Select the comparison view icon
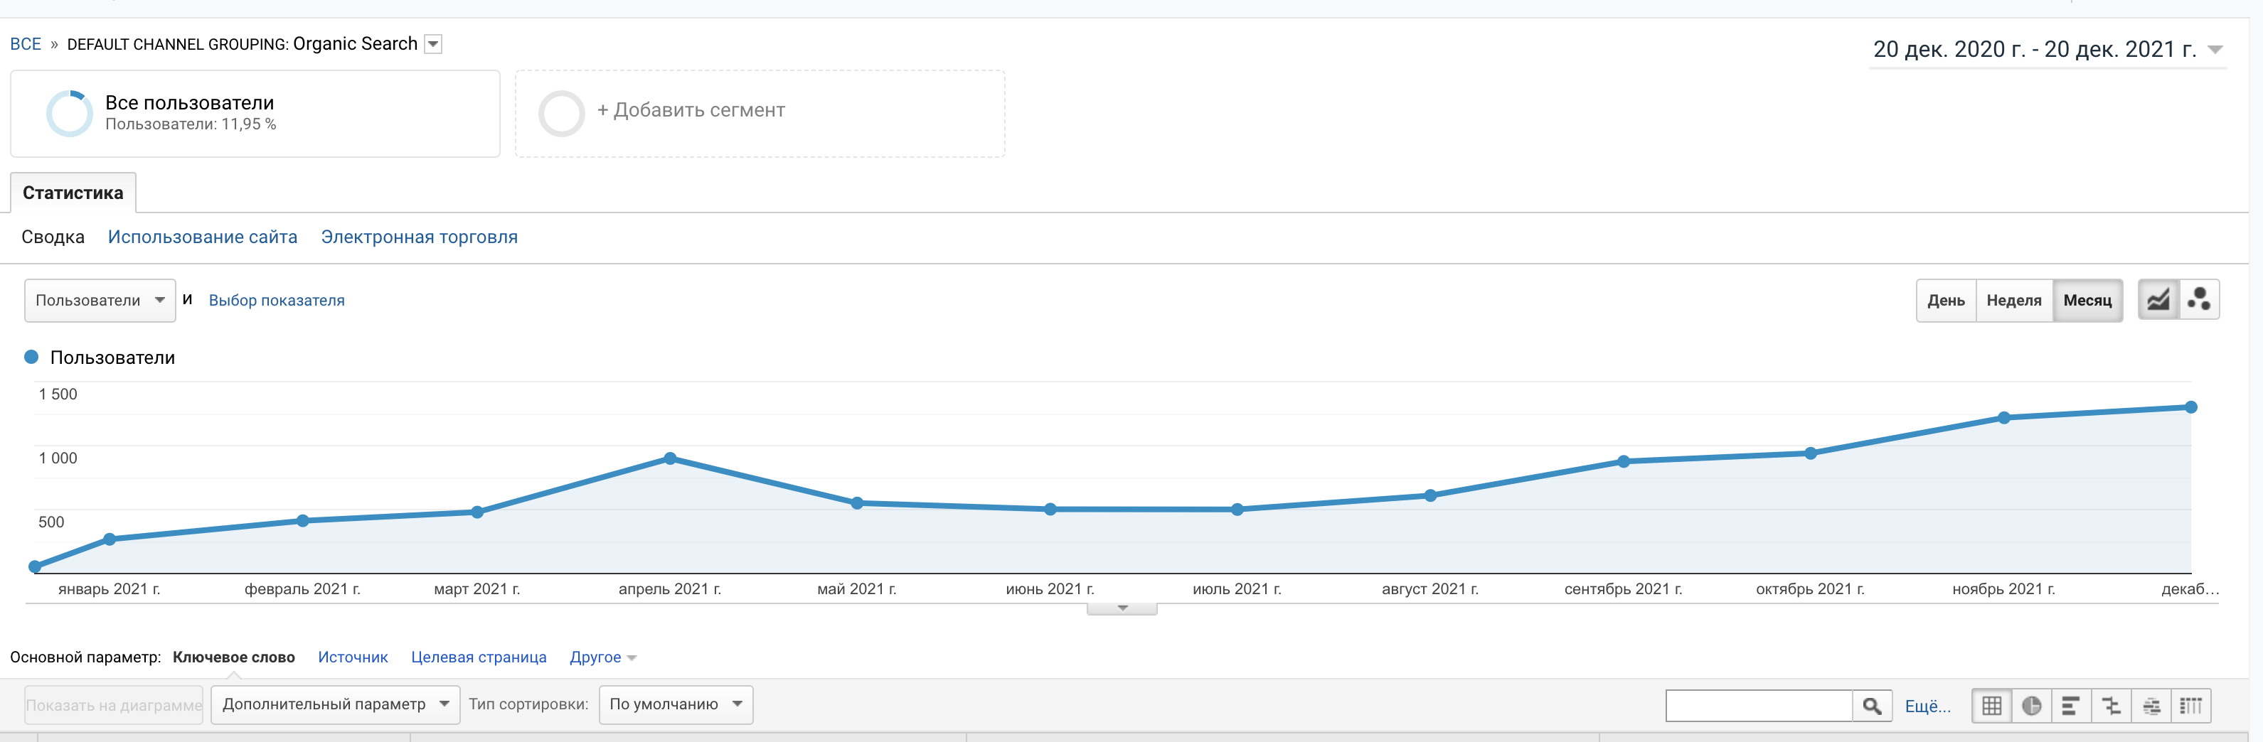This screenshot has width=2263, height=742. pos(2111,705)
